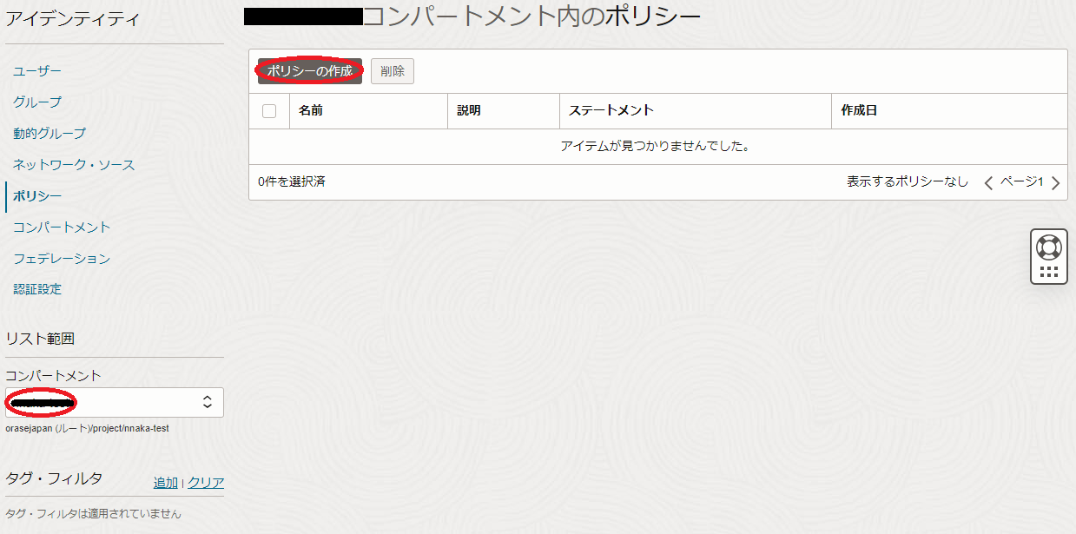Viewport: 1076px width, 534px height.
Task: Toggle the select-all checkbox in table header
Action: 269,111
